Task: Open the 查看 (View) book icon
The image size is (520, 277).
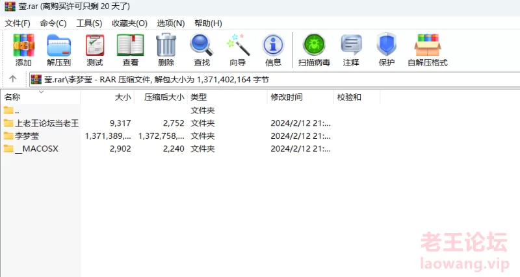Action: click(x=131, y=45)
